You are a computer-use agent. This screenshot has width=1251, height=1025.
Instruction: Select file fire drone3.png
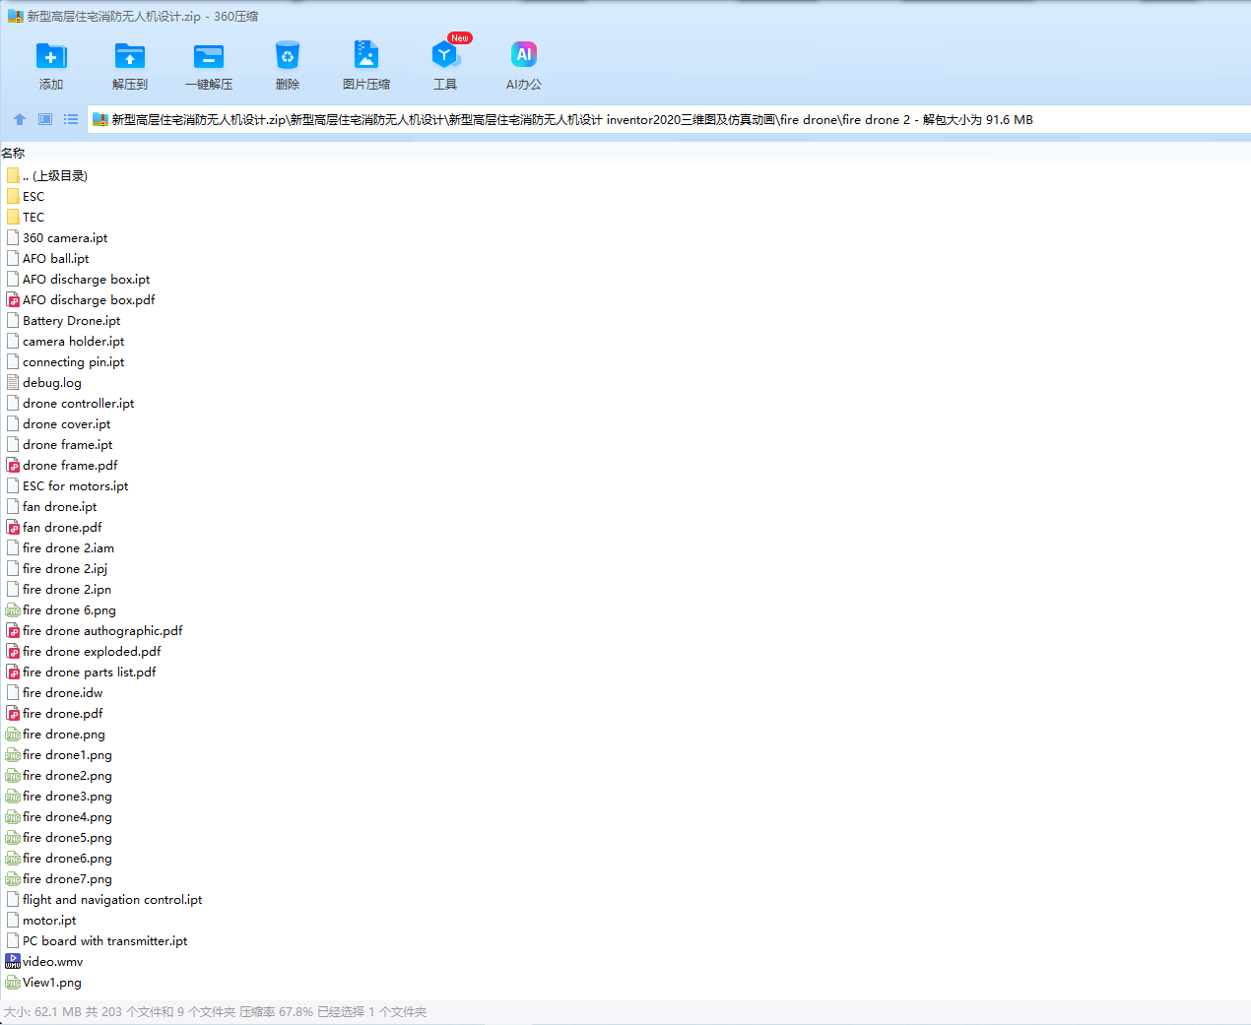click(59, 796)
